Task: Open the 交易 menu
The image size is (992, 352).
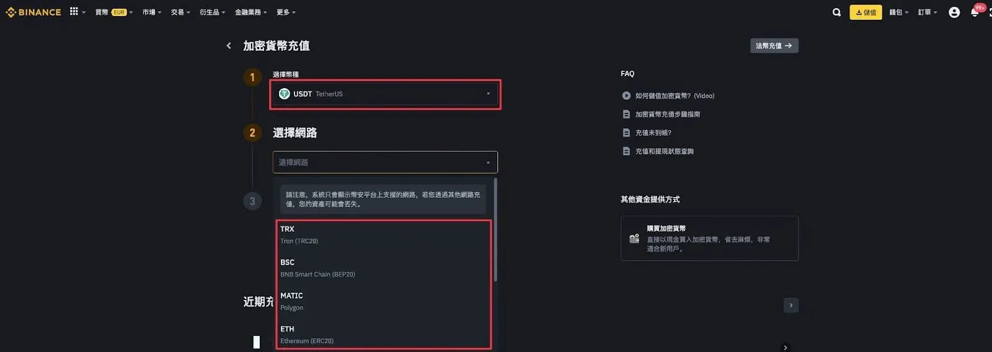Action: coord(180,12)
